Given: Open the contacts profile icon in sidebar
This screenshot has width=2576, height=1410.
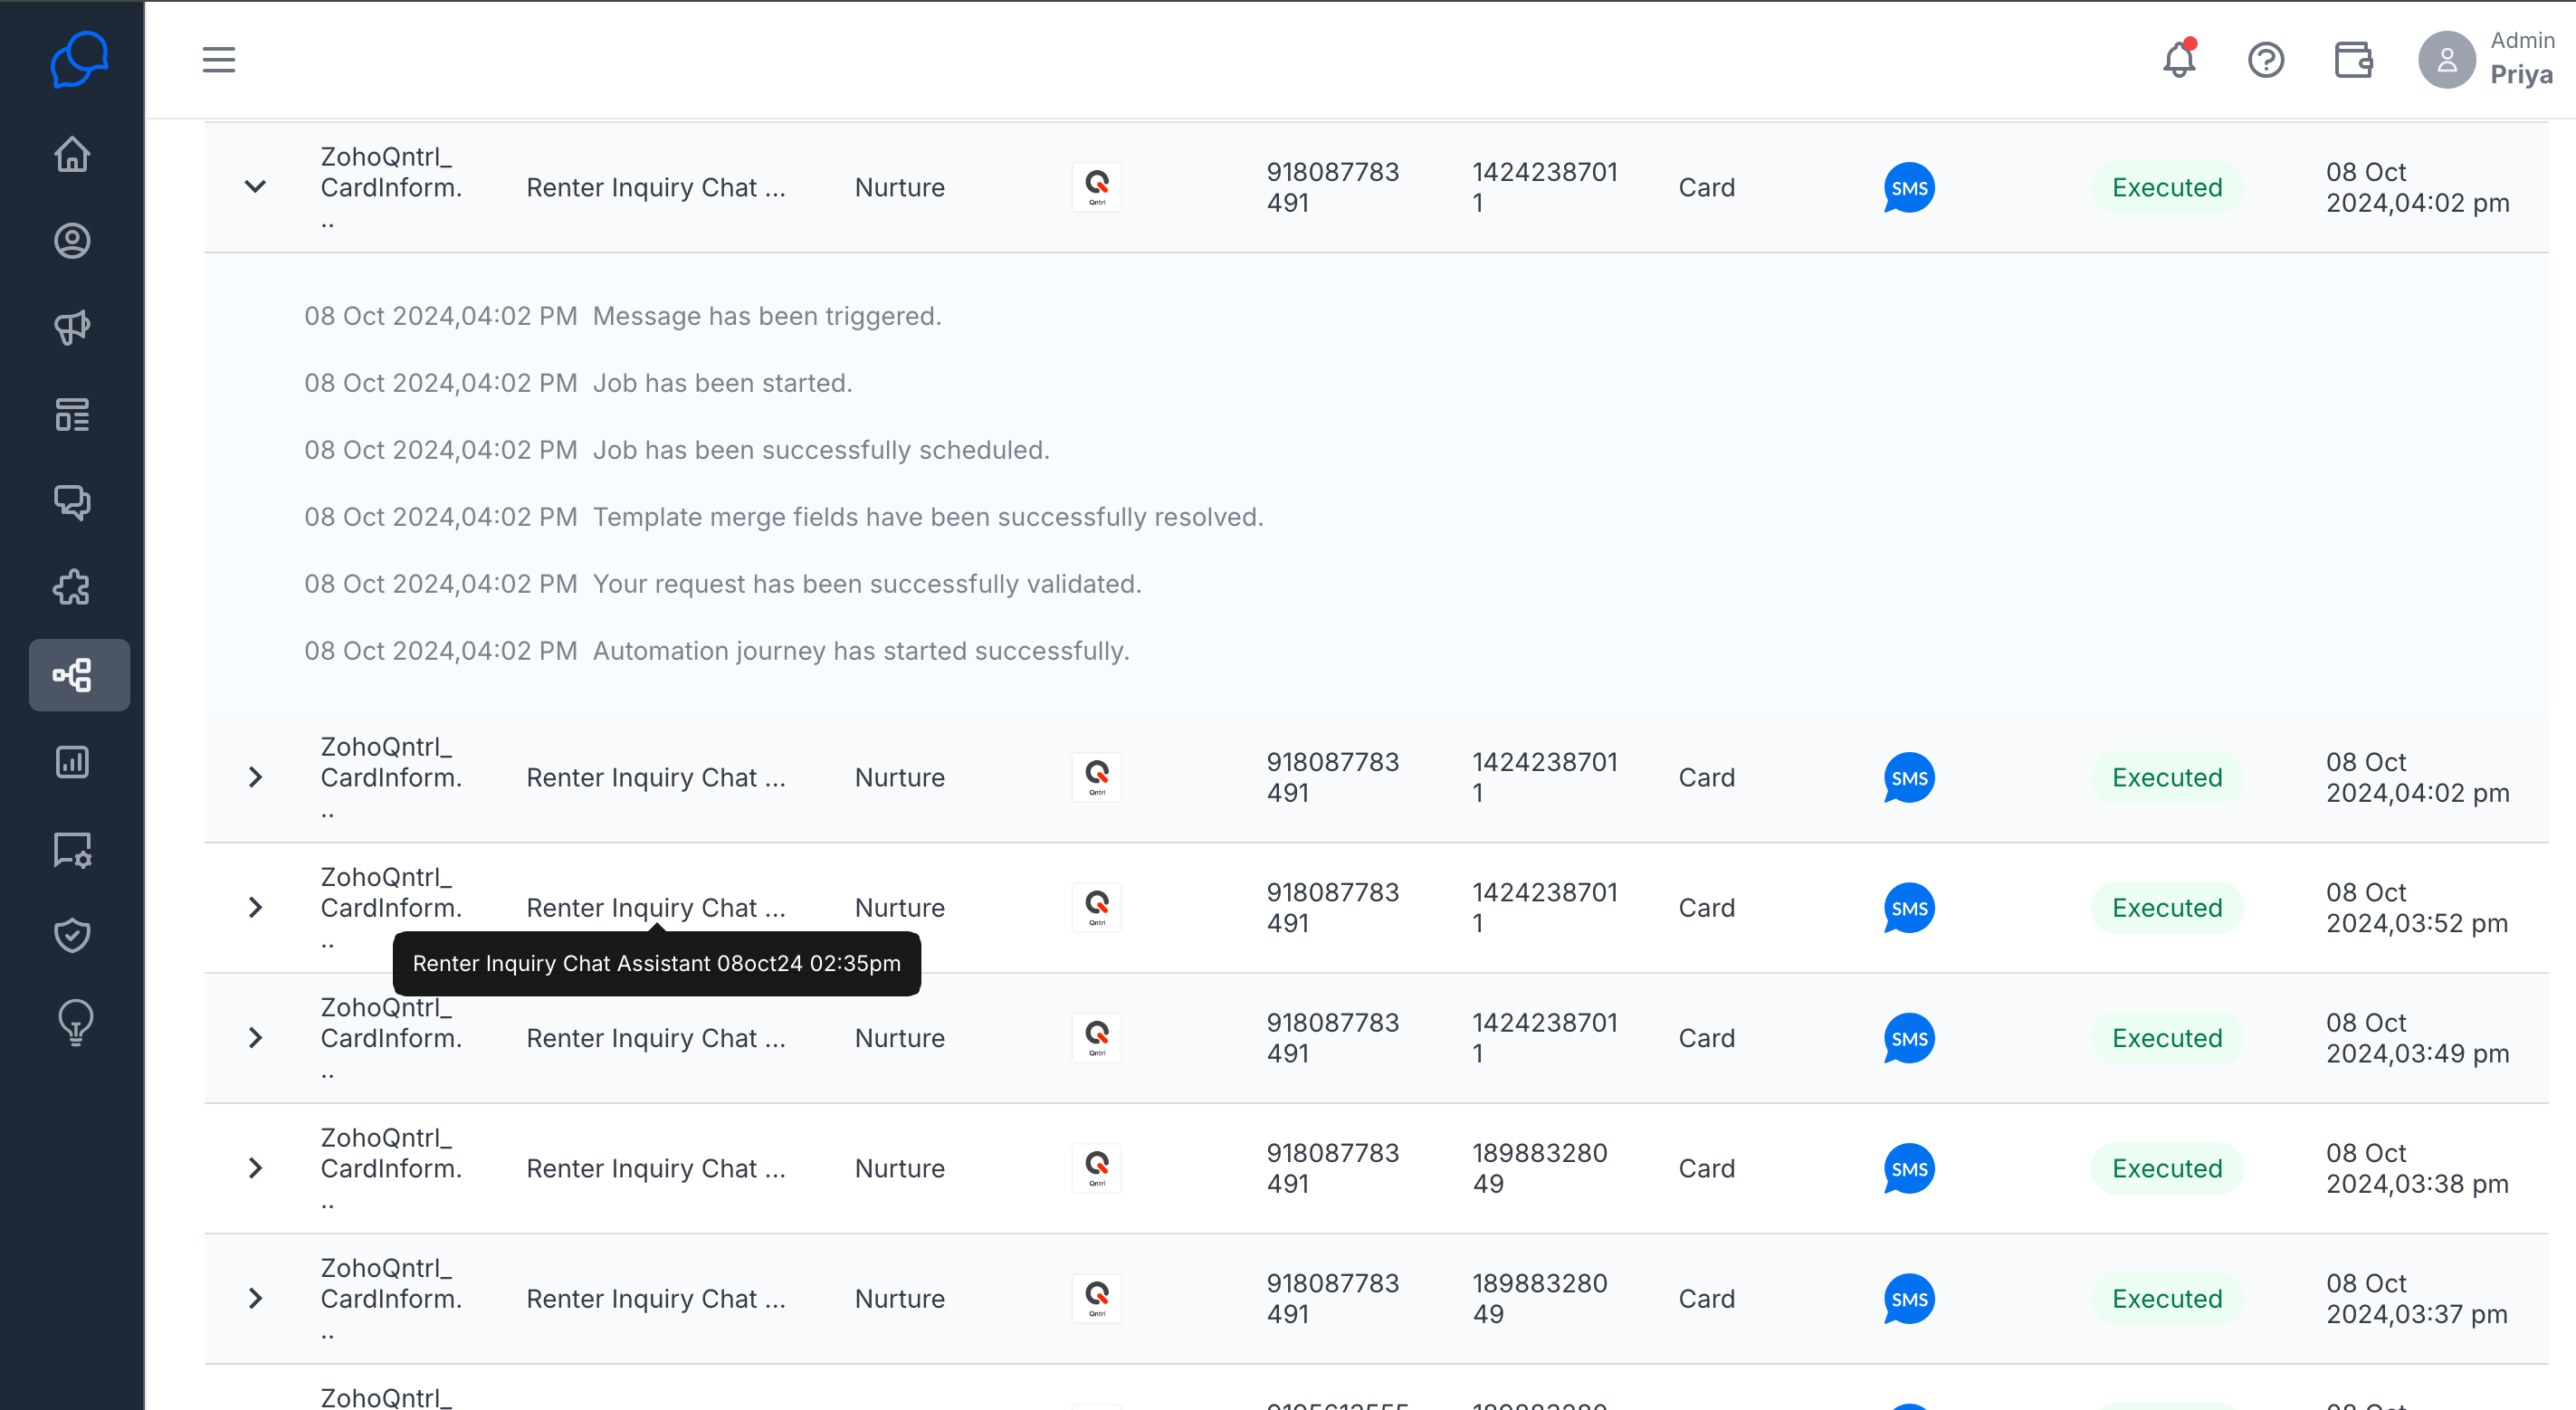Looking at the screenshot, I should coord(72,241).
